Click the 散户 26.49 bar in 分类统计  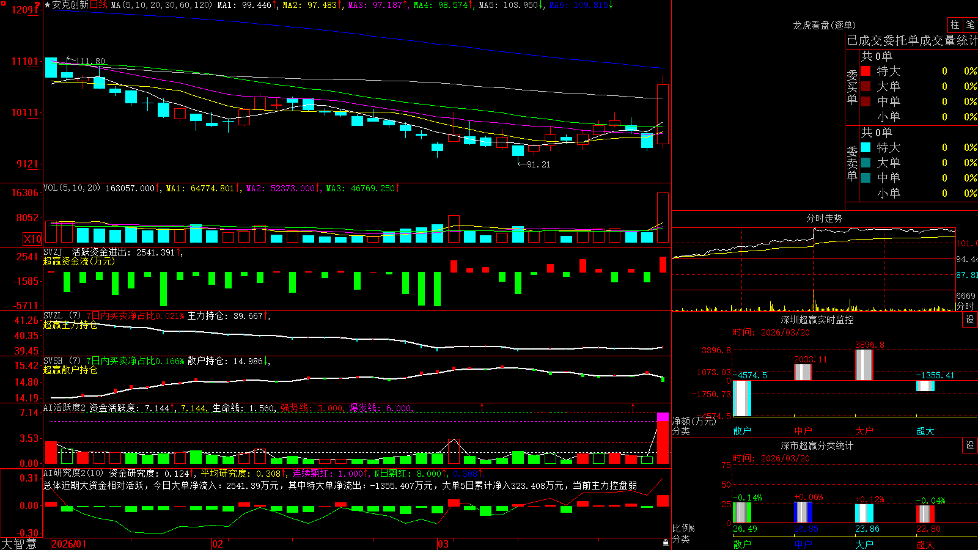[x=742, y=513]
